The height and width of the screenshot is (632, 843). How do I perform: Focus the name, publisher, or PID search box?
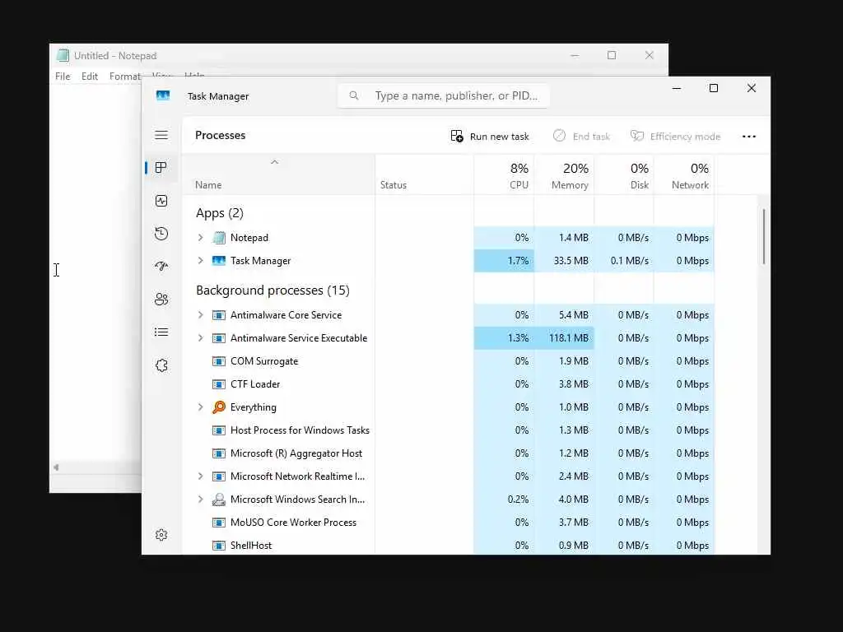444,95
